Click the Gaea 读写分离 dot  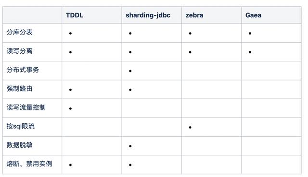point(250,52)
